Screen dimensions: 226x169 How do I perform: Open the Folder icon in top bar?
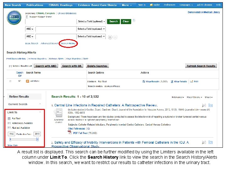pyautogui.click(x=151, y=5)
